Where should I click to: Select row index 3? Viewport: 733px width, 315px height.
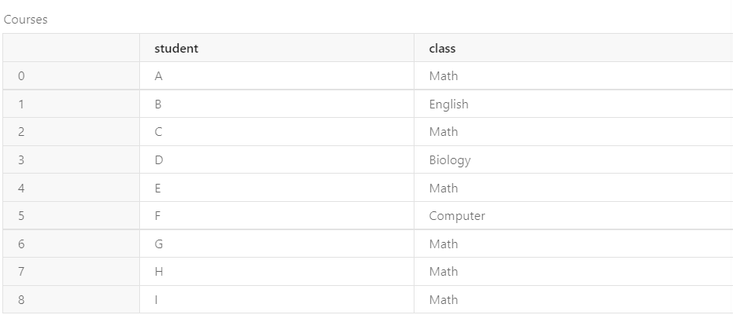coord(21,160)
